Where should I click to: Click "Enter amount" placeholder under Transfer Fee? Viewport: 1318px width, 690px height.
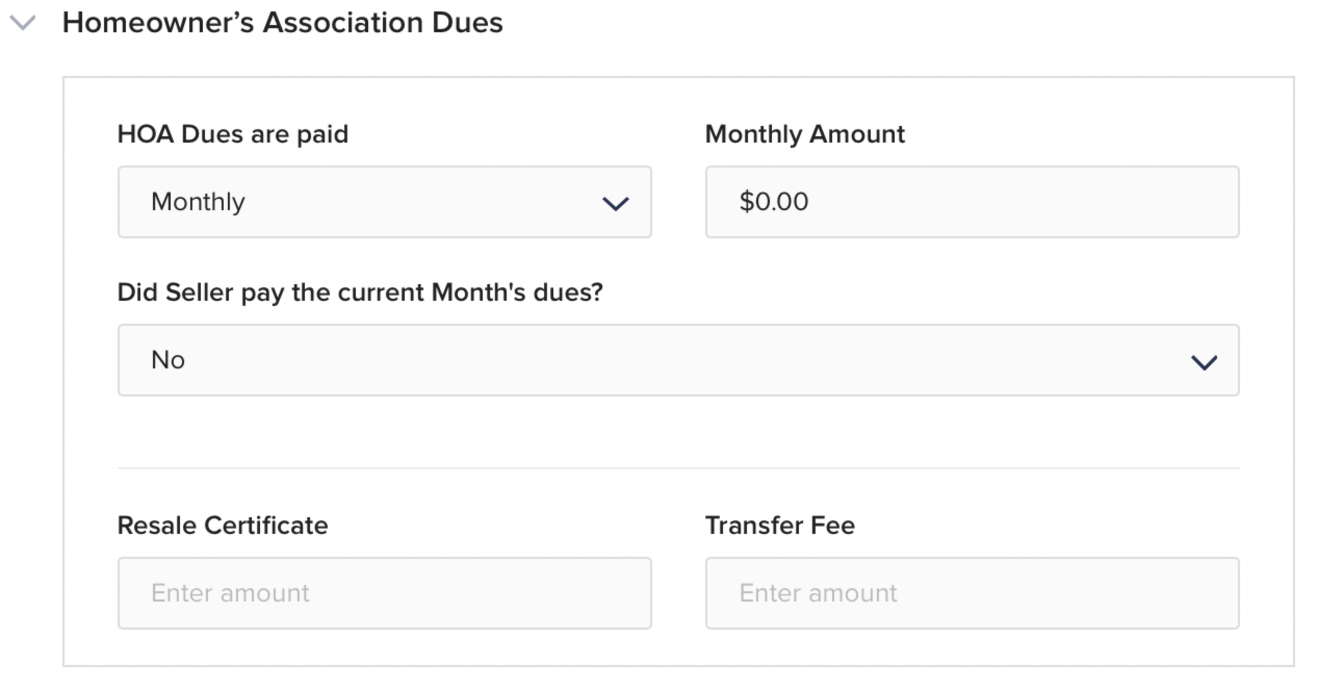click(x=818, y=593)
